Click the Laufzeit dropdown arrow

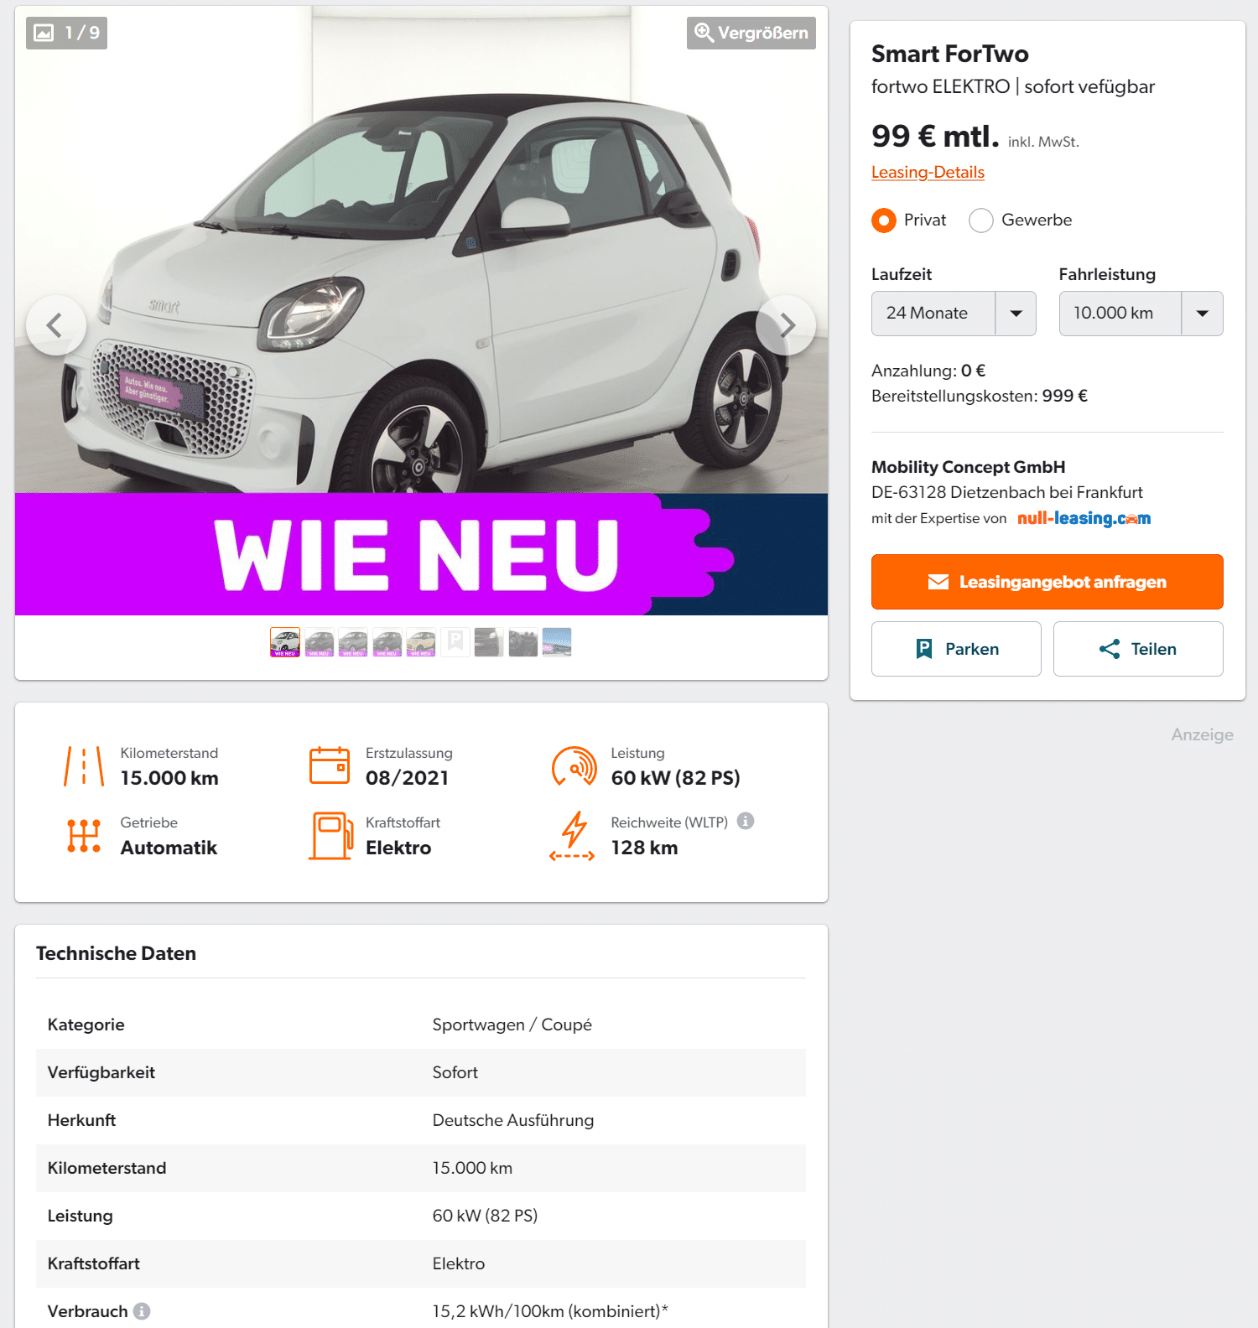click(1016, 314)
